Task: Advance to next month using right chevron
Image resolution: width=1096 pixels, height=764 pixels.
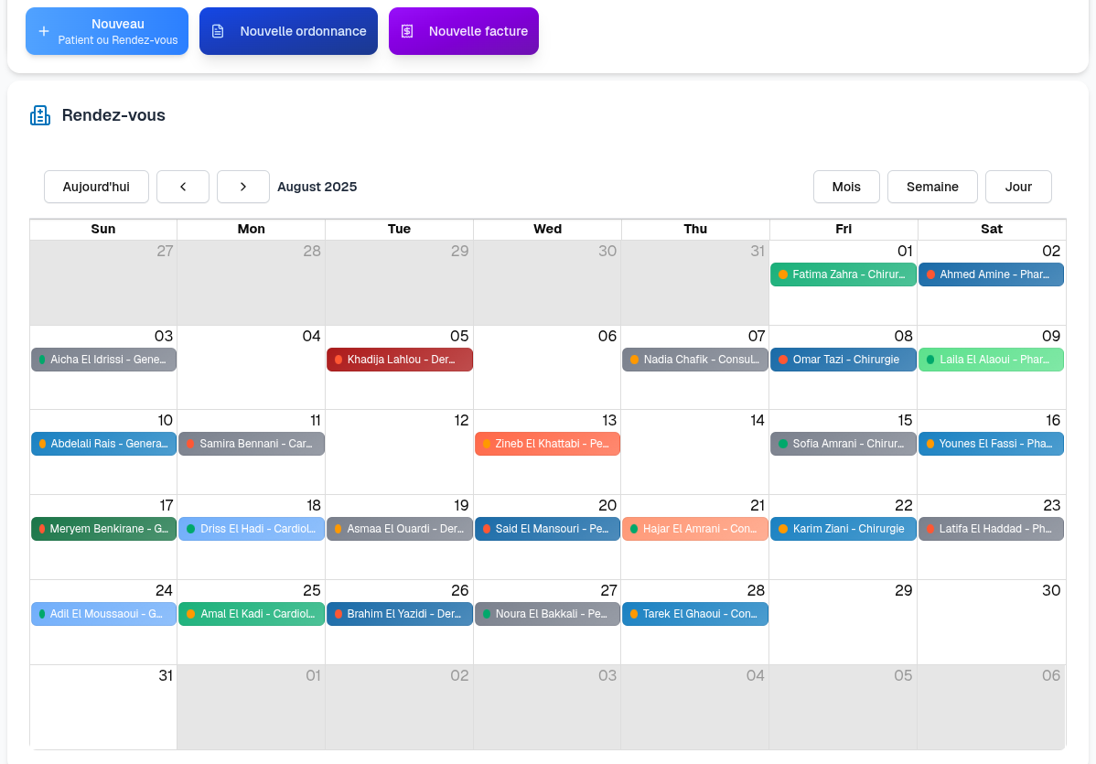Action: coord(242,187)
